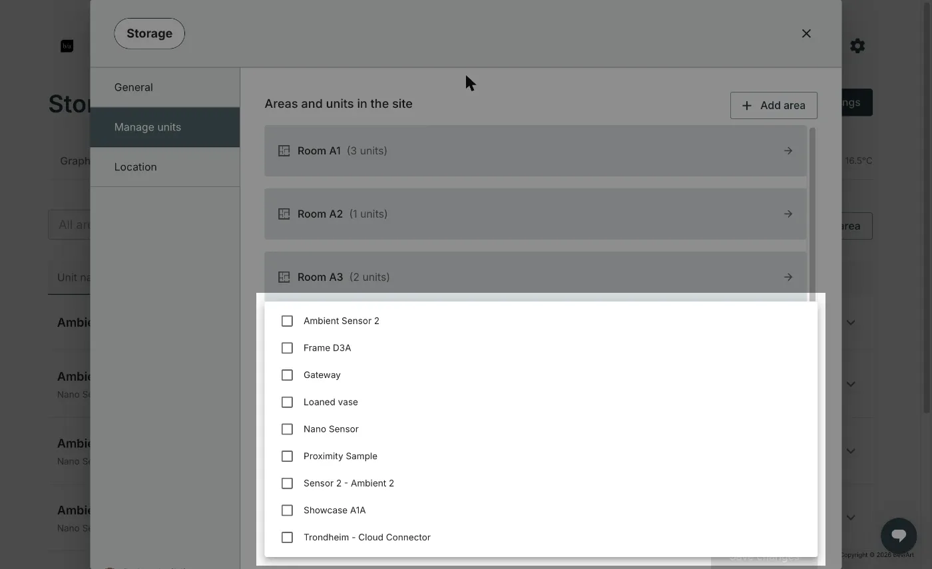Open the Location tab

coord(165,167)
